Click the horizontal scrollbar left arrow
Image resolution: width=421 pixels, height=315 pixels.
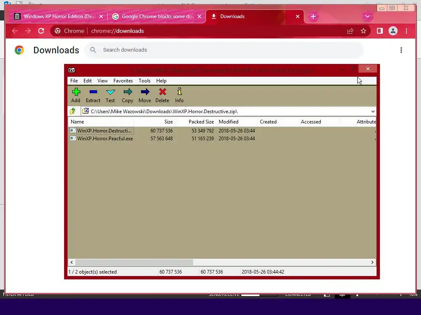[x=72, y=262]
